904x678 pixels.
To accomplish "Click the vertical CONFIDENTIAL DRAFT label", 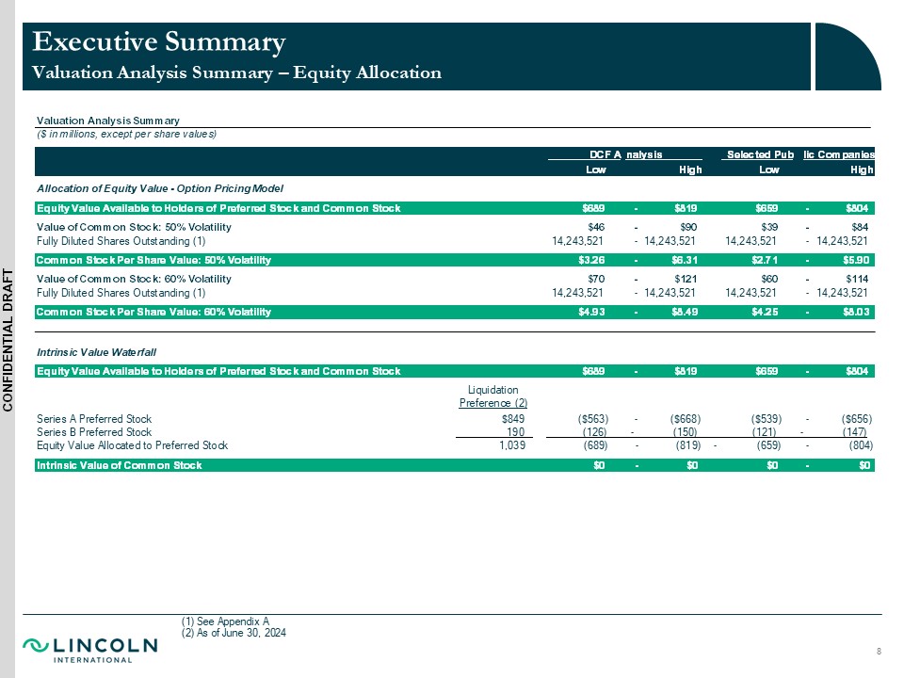I will [x=8, y=339].
